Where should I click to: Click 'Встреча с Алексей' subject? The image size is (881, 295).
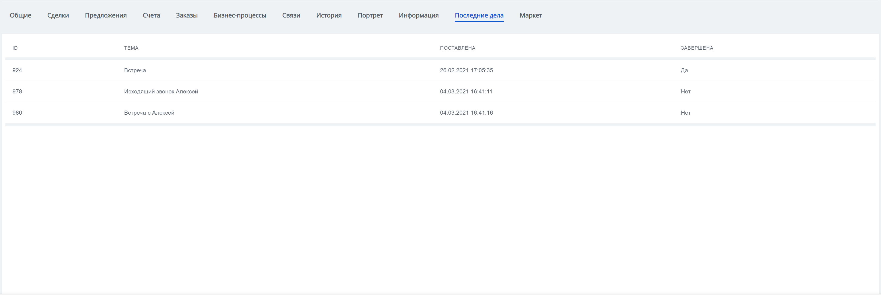coord(149,112)
